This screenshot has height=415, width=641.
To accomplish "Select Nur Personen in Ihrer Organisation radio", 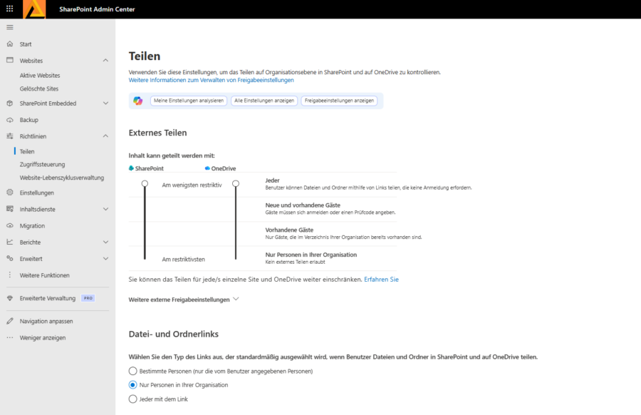I will (133, 385).
